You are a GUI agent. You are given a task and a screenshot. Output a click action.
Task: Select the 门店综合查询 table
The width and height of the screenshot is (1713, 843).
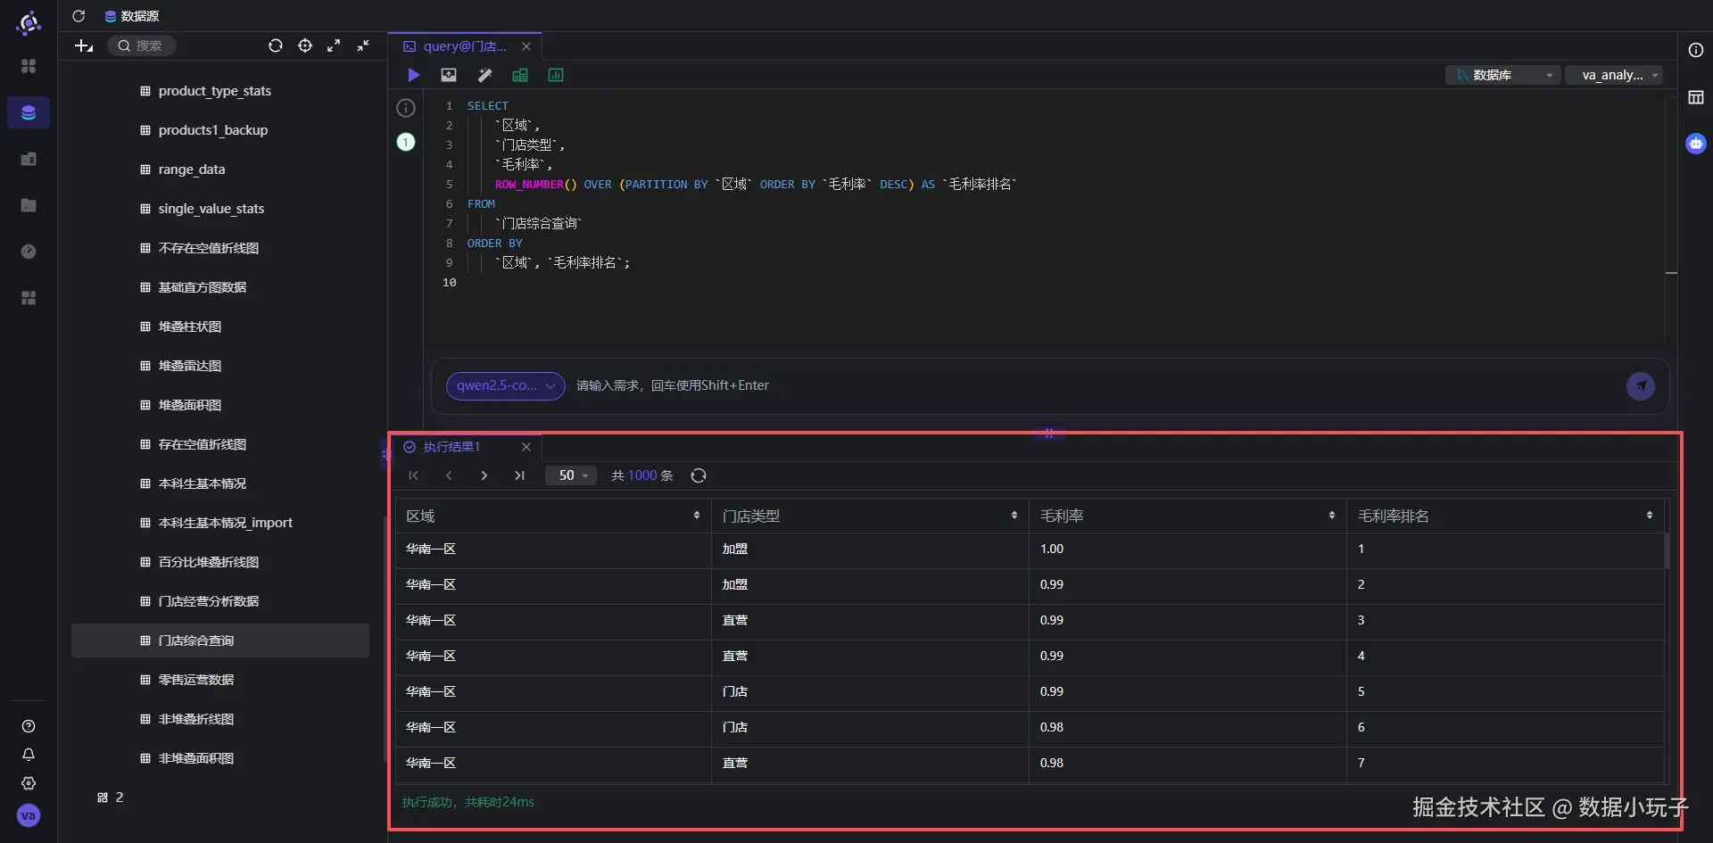pyautogui.click(x=220, y=641)
